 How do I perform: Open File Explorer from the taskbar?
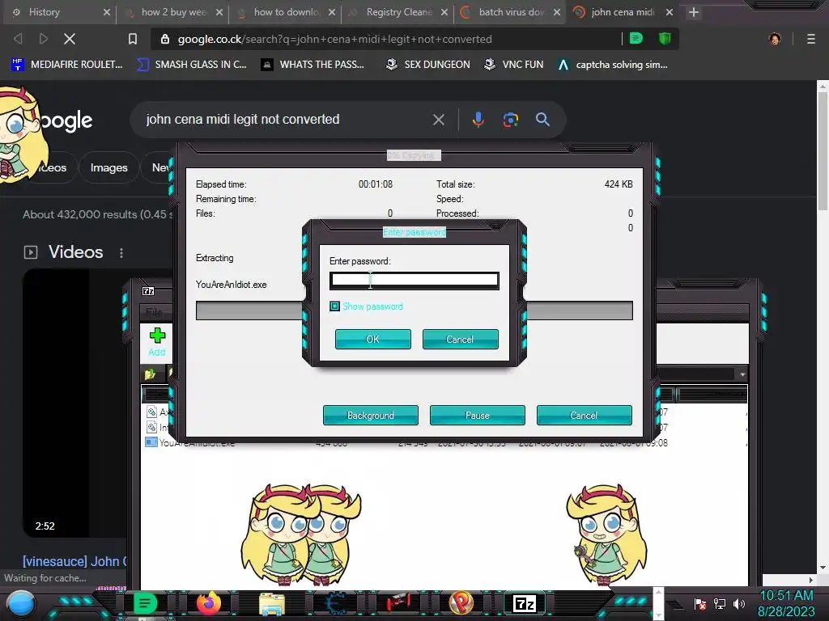pyautogui.click(x=272, y=604)
